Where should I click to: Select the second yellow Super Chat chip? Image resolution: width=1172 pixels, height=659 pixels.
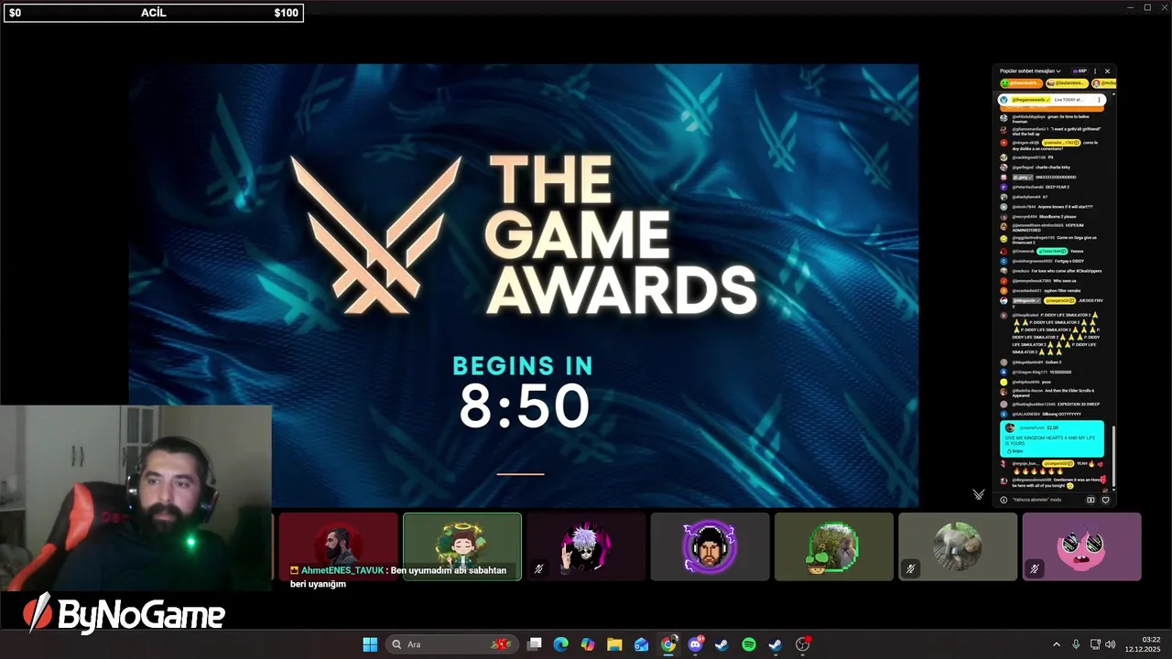click(1067, 83)
